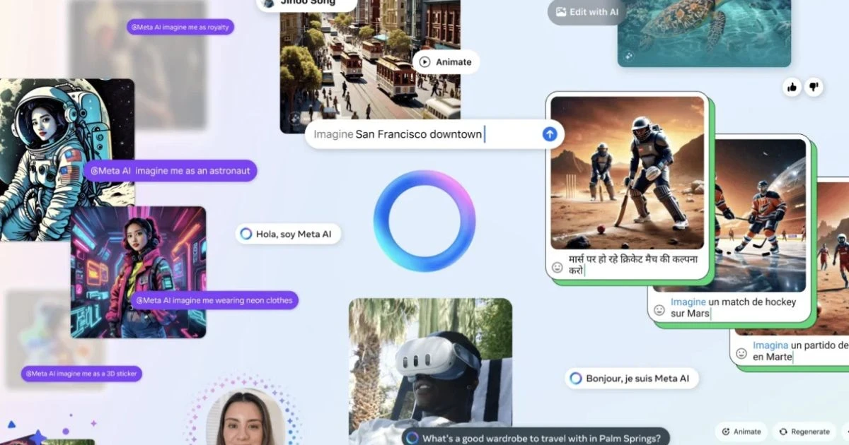Click the emoji icon in the French hockey card
The width and height of the screenshot is (849, 445).
click(659, 310)
